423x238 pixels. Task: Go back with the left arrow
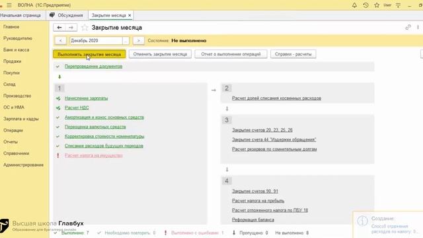click(x=59, y=28)
